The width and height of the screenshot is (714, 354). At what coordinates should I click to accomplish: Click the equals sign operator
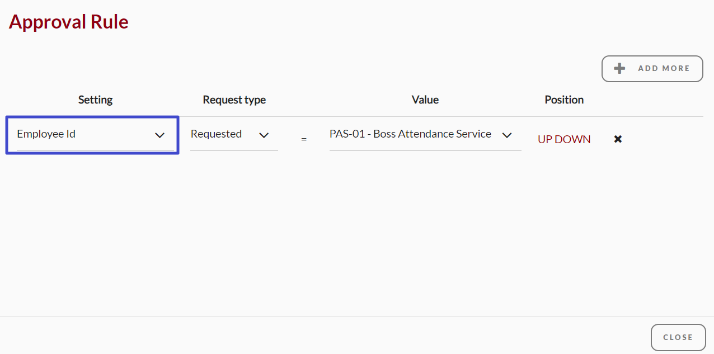[304, 139]
